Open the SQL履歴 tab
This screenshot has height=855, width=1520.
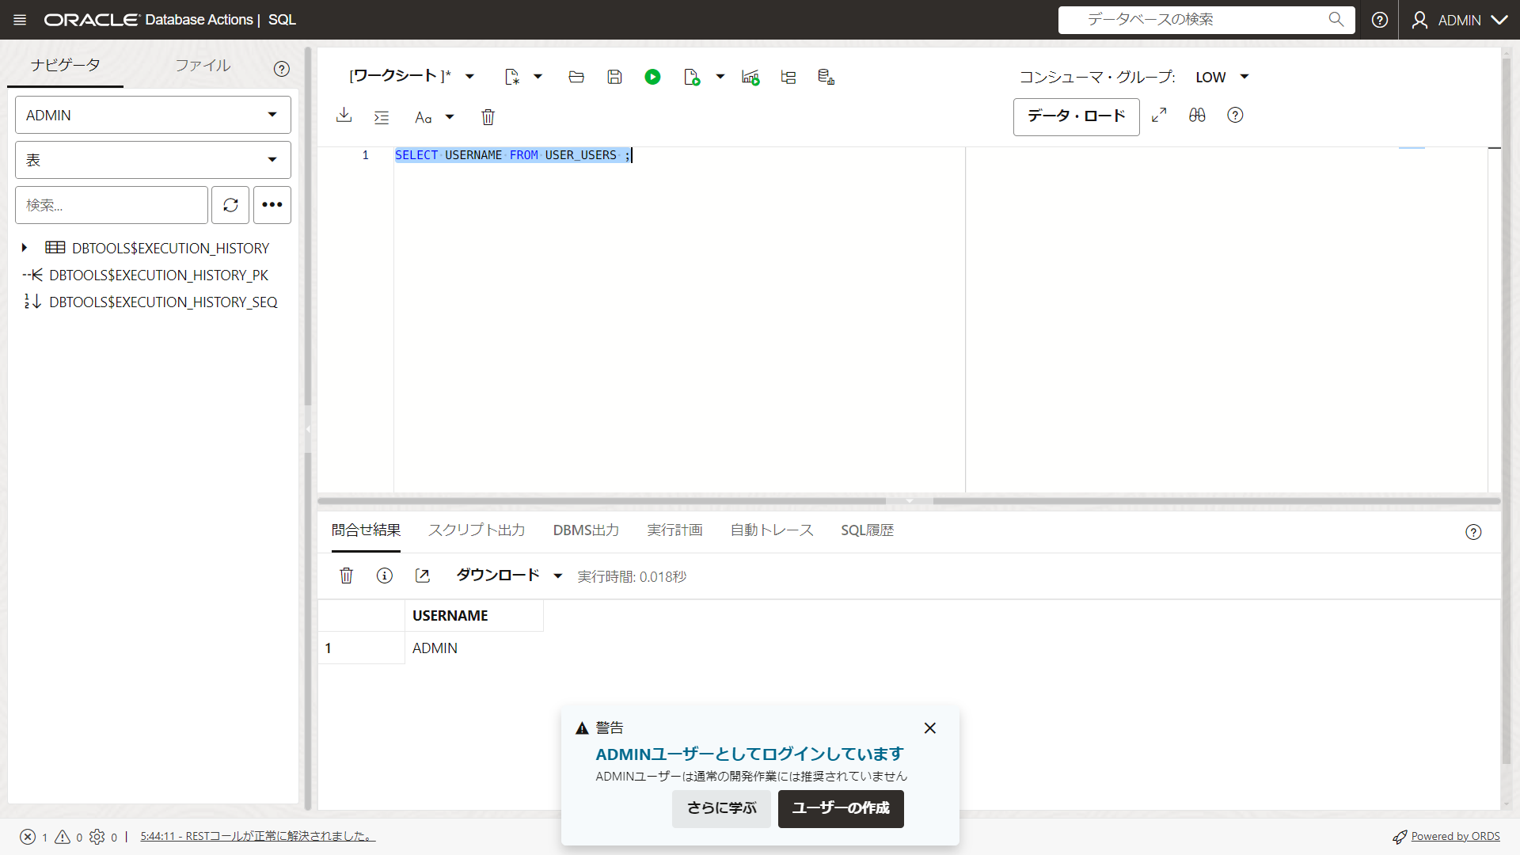click(x=867, y=530)
